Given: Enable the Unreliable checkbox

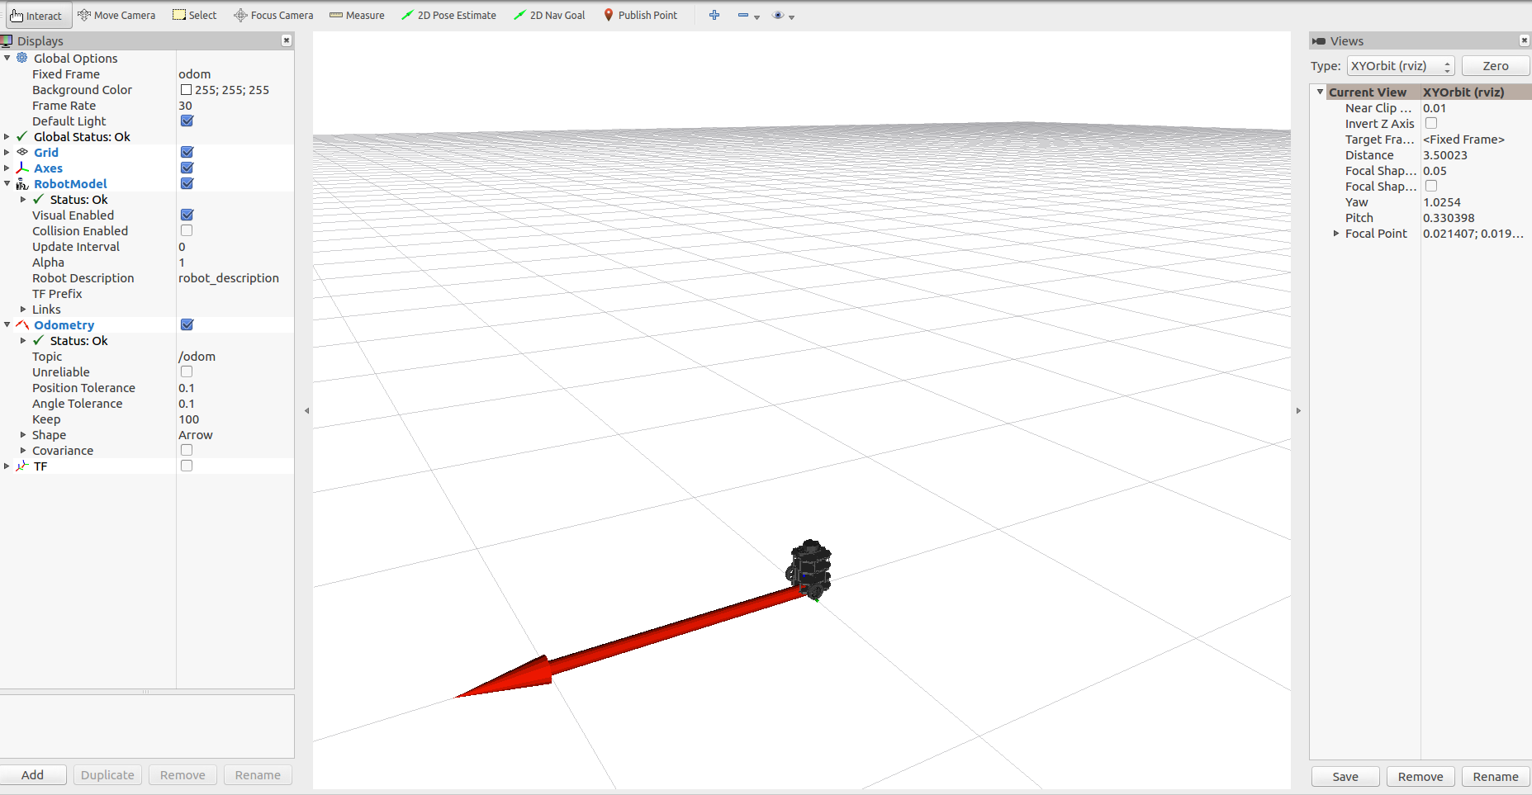Looking at the screenshot, I should pos(187,371).
